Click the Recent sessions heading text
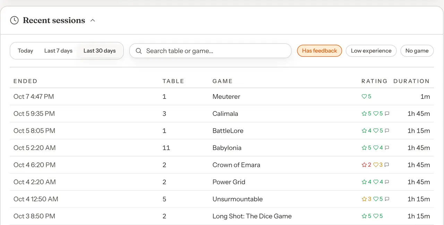The height and width of the screenshot is (225, 444). tap(54, 20)
